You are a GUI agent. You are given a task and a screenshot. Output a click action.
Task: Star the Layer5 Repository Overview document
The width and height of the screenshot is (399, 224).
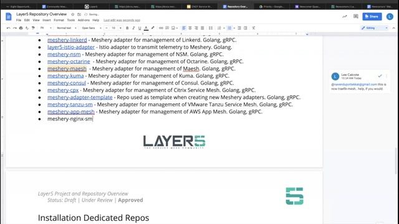[x=73, y=14]
